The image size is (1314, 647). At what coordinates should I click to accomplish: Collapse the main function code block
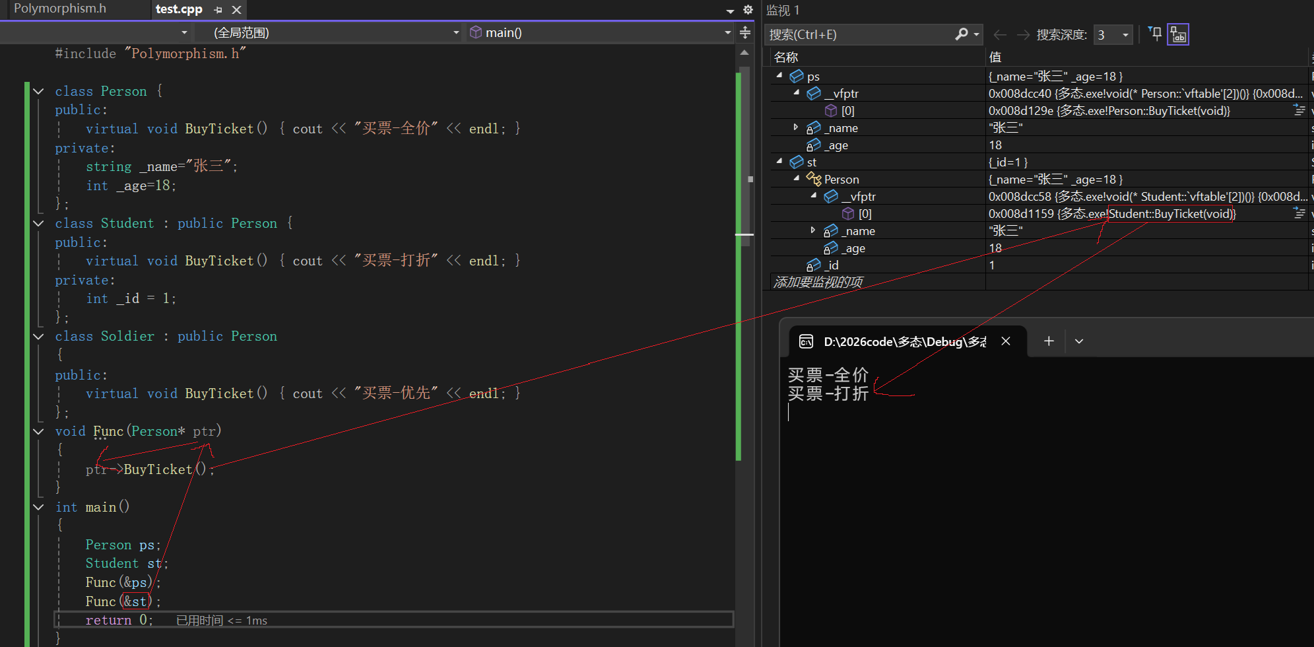pyautogui.click(x=38, y=507)
